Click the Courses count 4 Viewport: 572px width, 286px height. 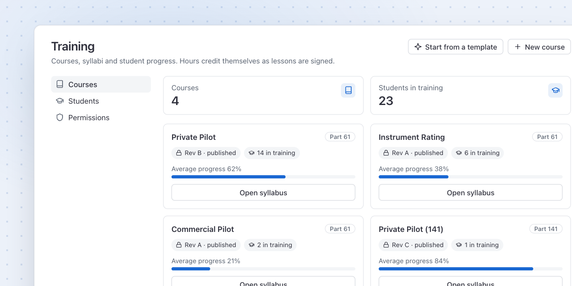pos(175,101)
